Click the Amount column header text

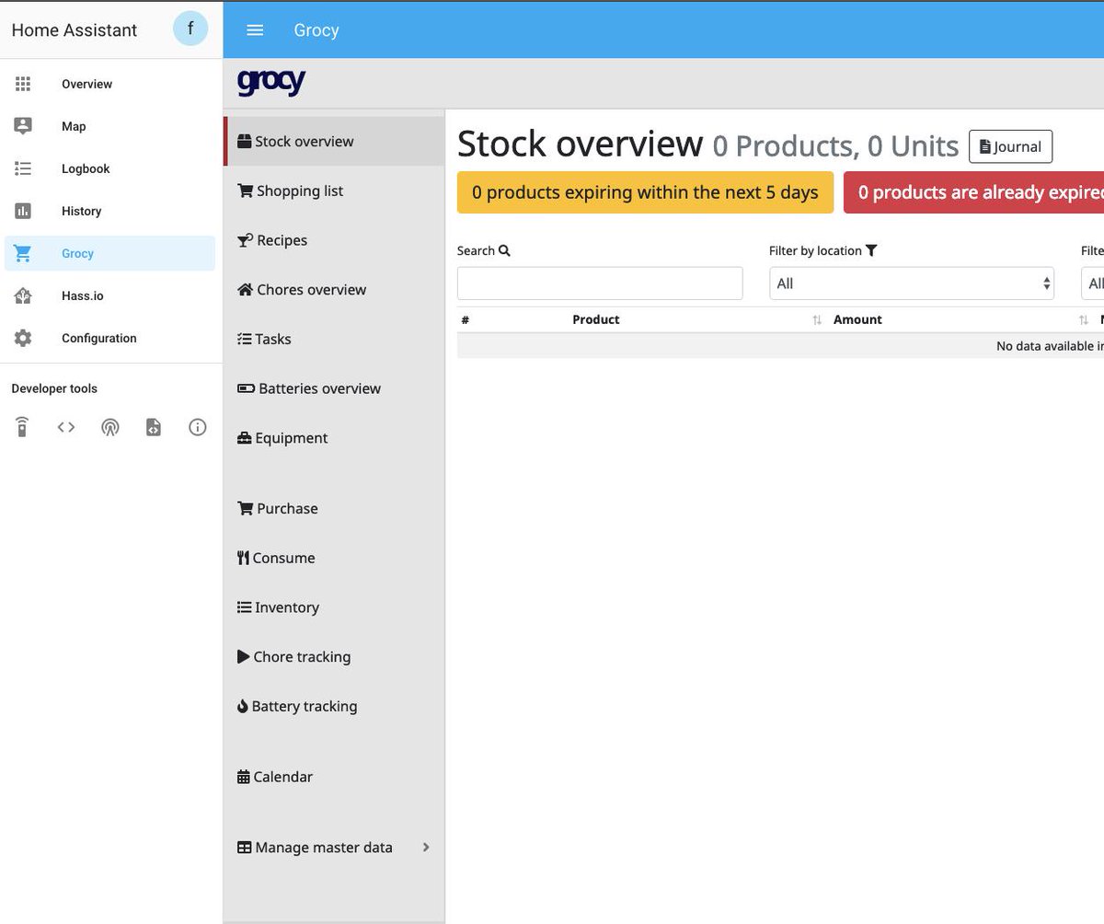coord(857,320)
